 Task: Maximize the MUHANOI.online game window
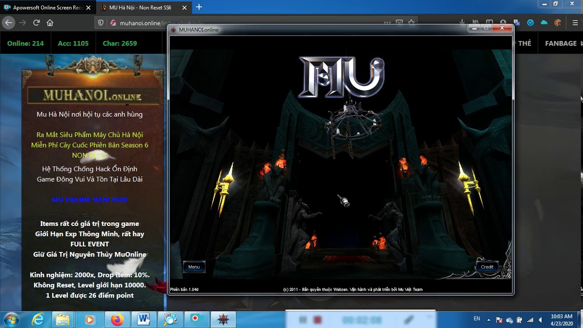(x=486, y=28)
